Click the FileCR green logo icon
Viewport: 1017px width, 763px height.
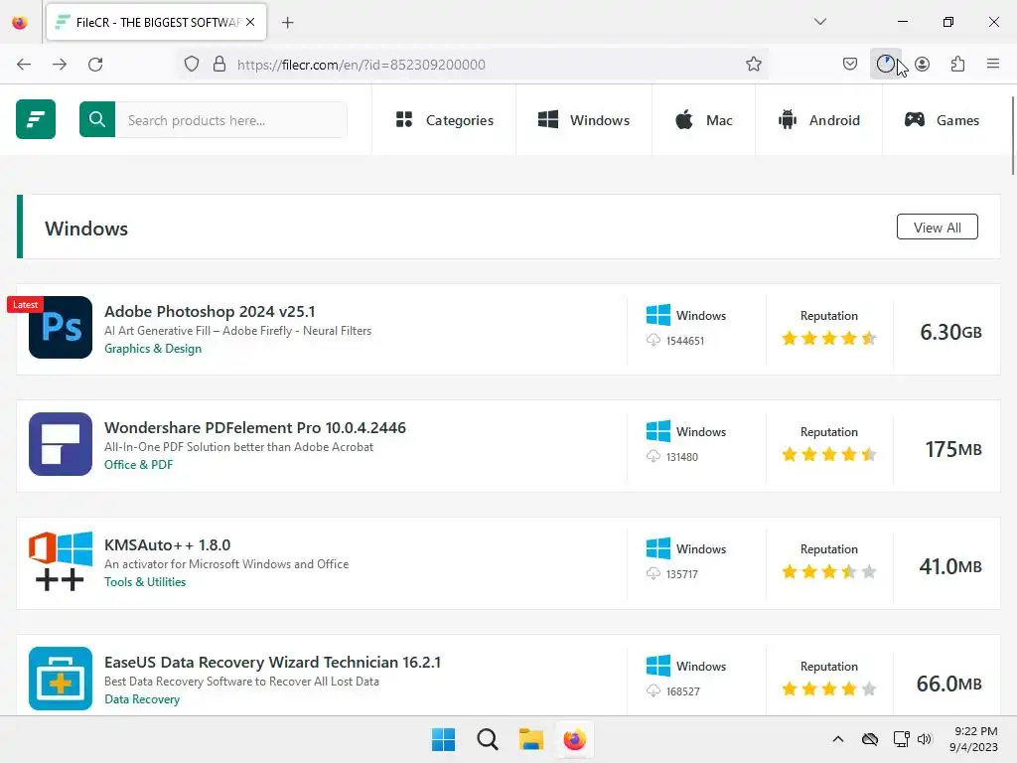tap(36, 119)
